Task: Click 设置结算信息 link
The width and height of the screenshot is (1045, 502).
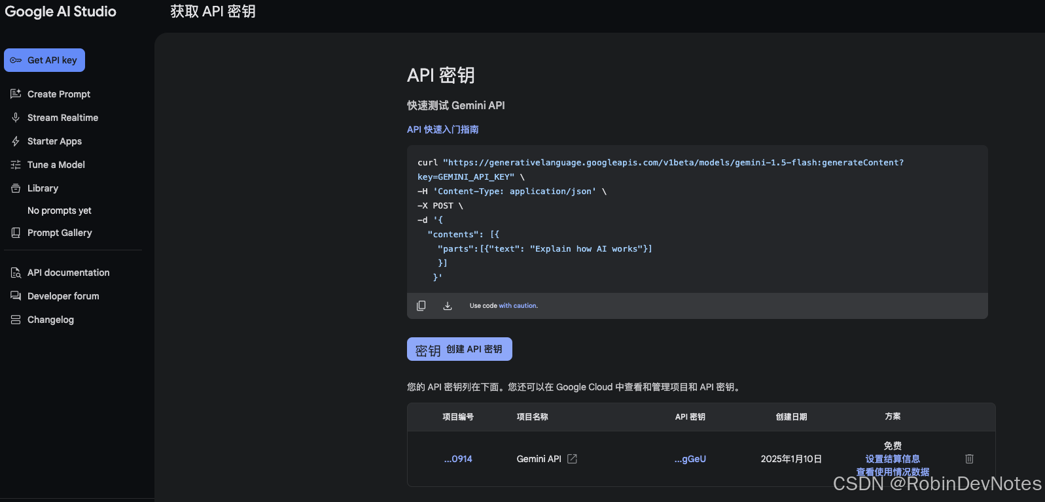Action: [893, 459]
